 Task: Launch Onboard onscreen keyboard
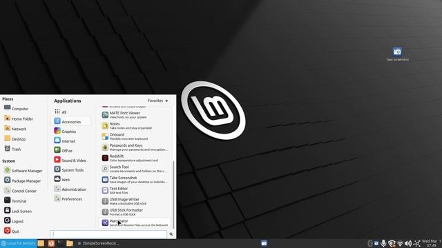pos(135,136)
